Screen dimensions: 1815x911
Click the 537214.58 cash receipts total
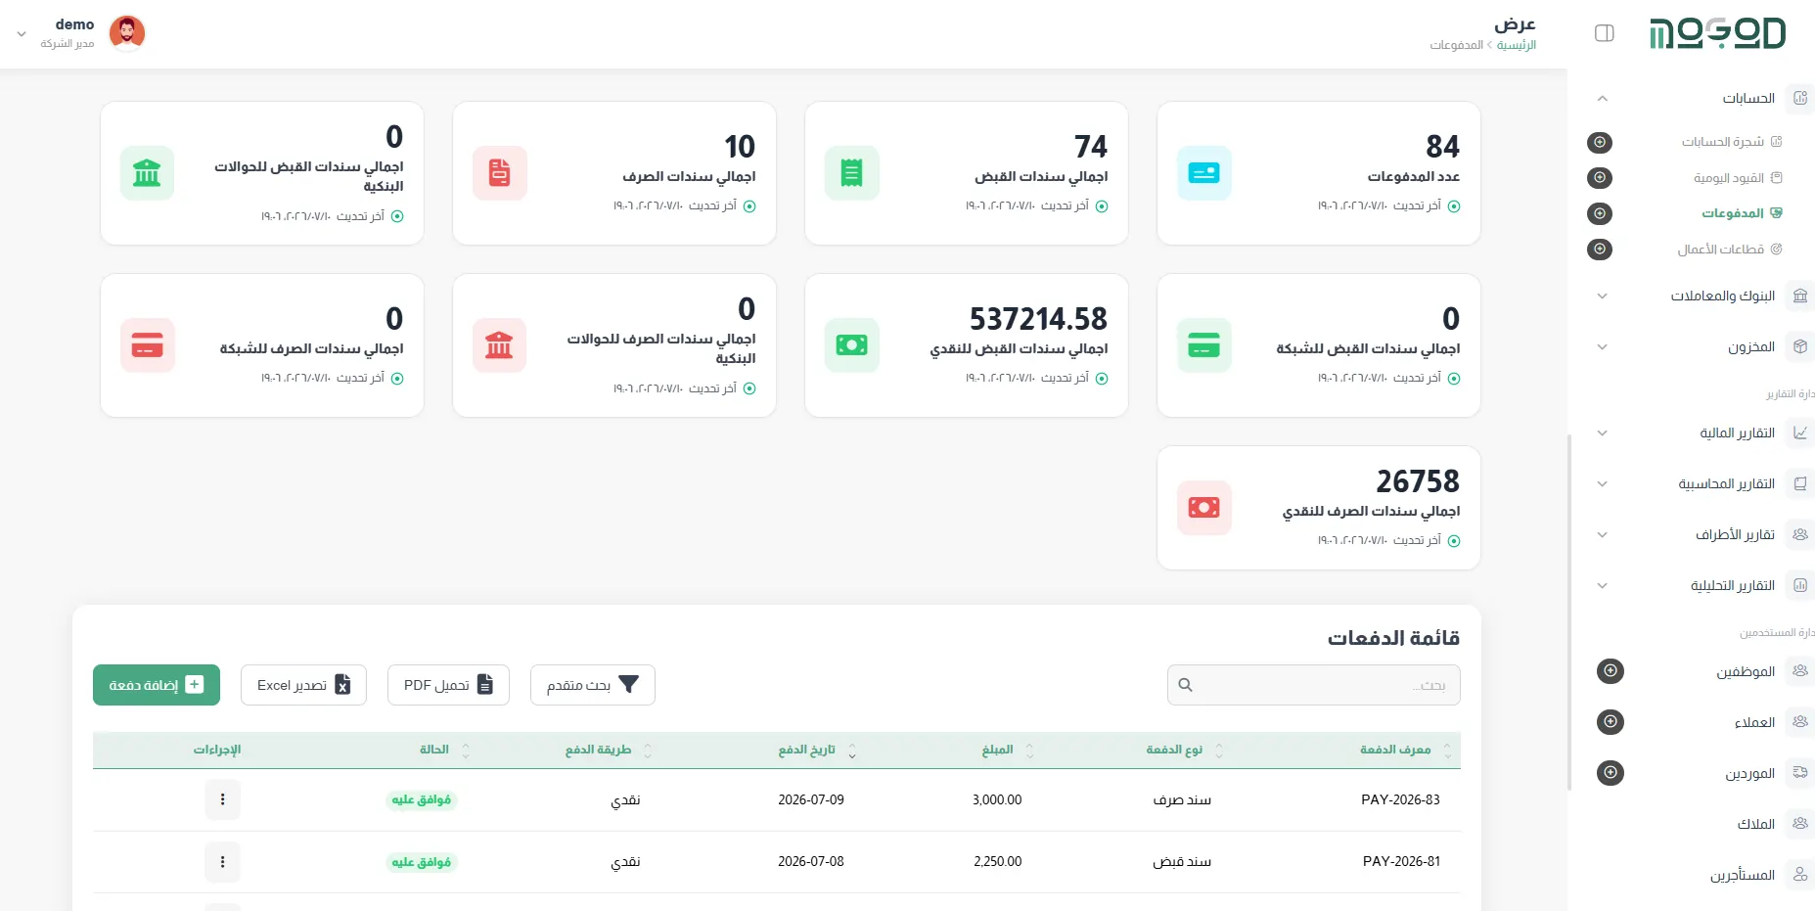click(1038, 319)
